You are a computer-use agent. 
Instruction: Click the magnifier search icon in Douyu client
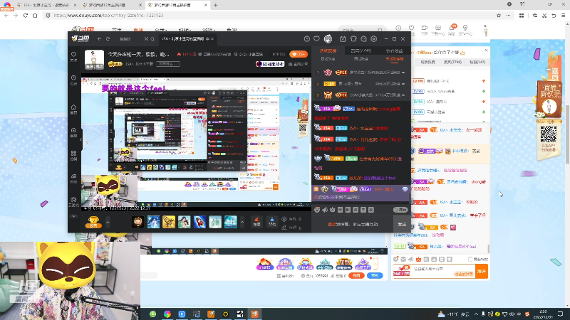pyautogui.click(x=152, y=39)
